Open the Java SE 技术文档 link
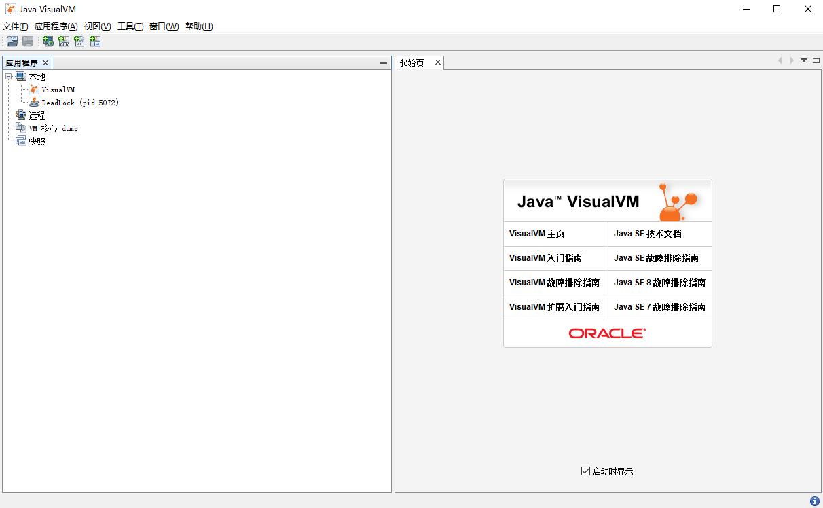Image resolution: width=823 pixels, height=508 pixels. [648, 234]
